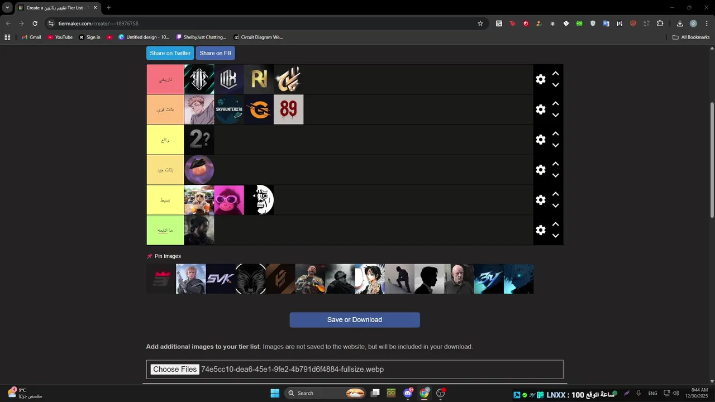Switch to the Create a Tier List tab
This screenshot has width=715, height=402.
(58, 8)
